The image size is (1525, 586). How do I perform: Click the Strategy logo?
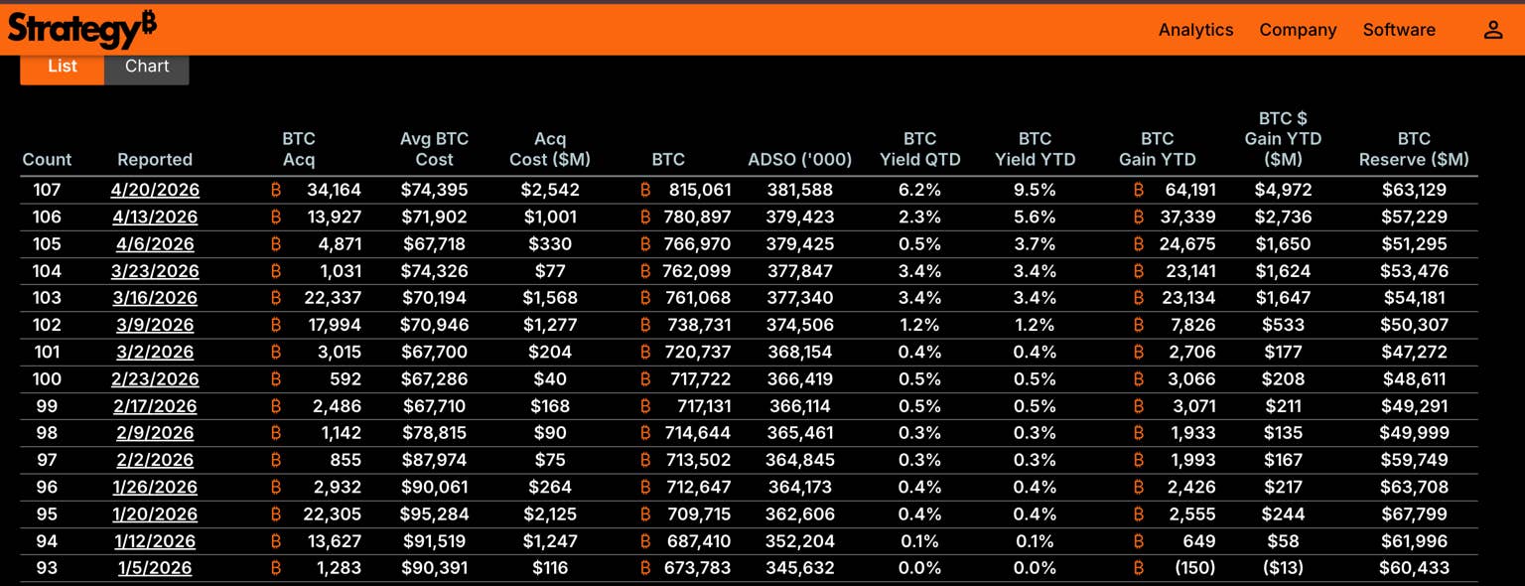pyautogui.click(x=81, y=29)
